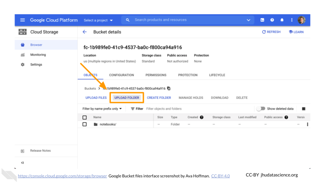Screen dimensions: 325x183
Task: Click the Filter lines icon
Action: (133, 109)
